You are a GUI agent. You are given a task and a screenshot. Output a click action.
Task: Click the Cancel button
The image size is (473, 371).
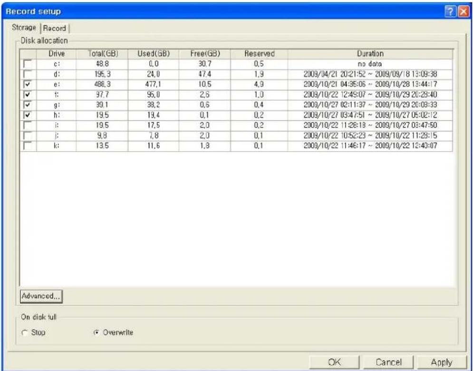[x=388, y=362]
